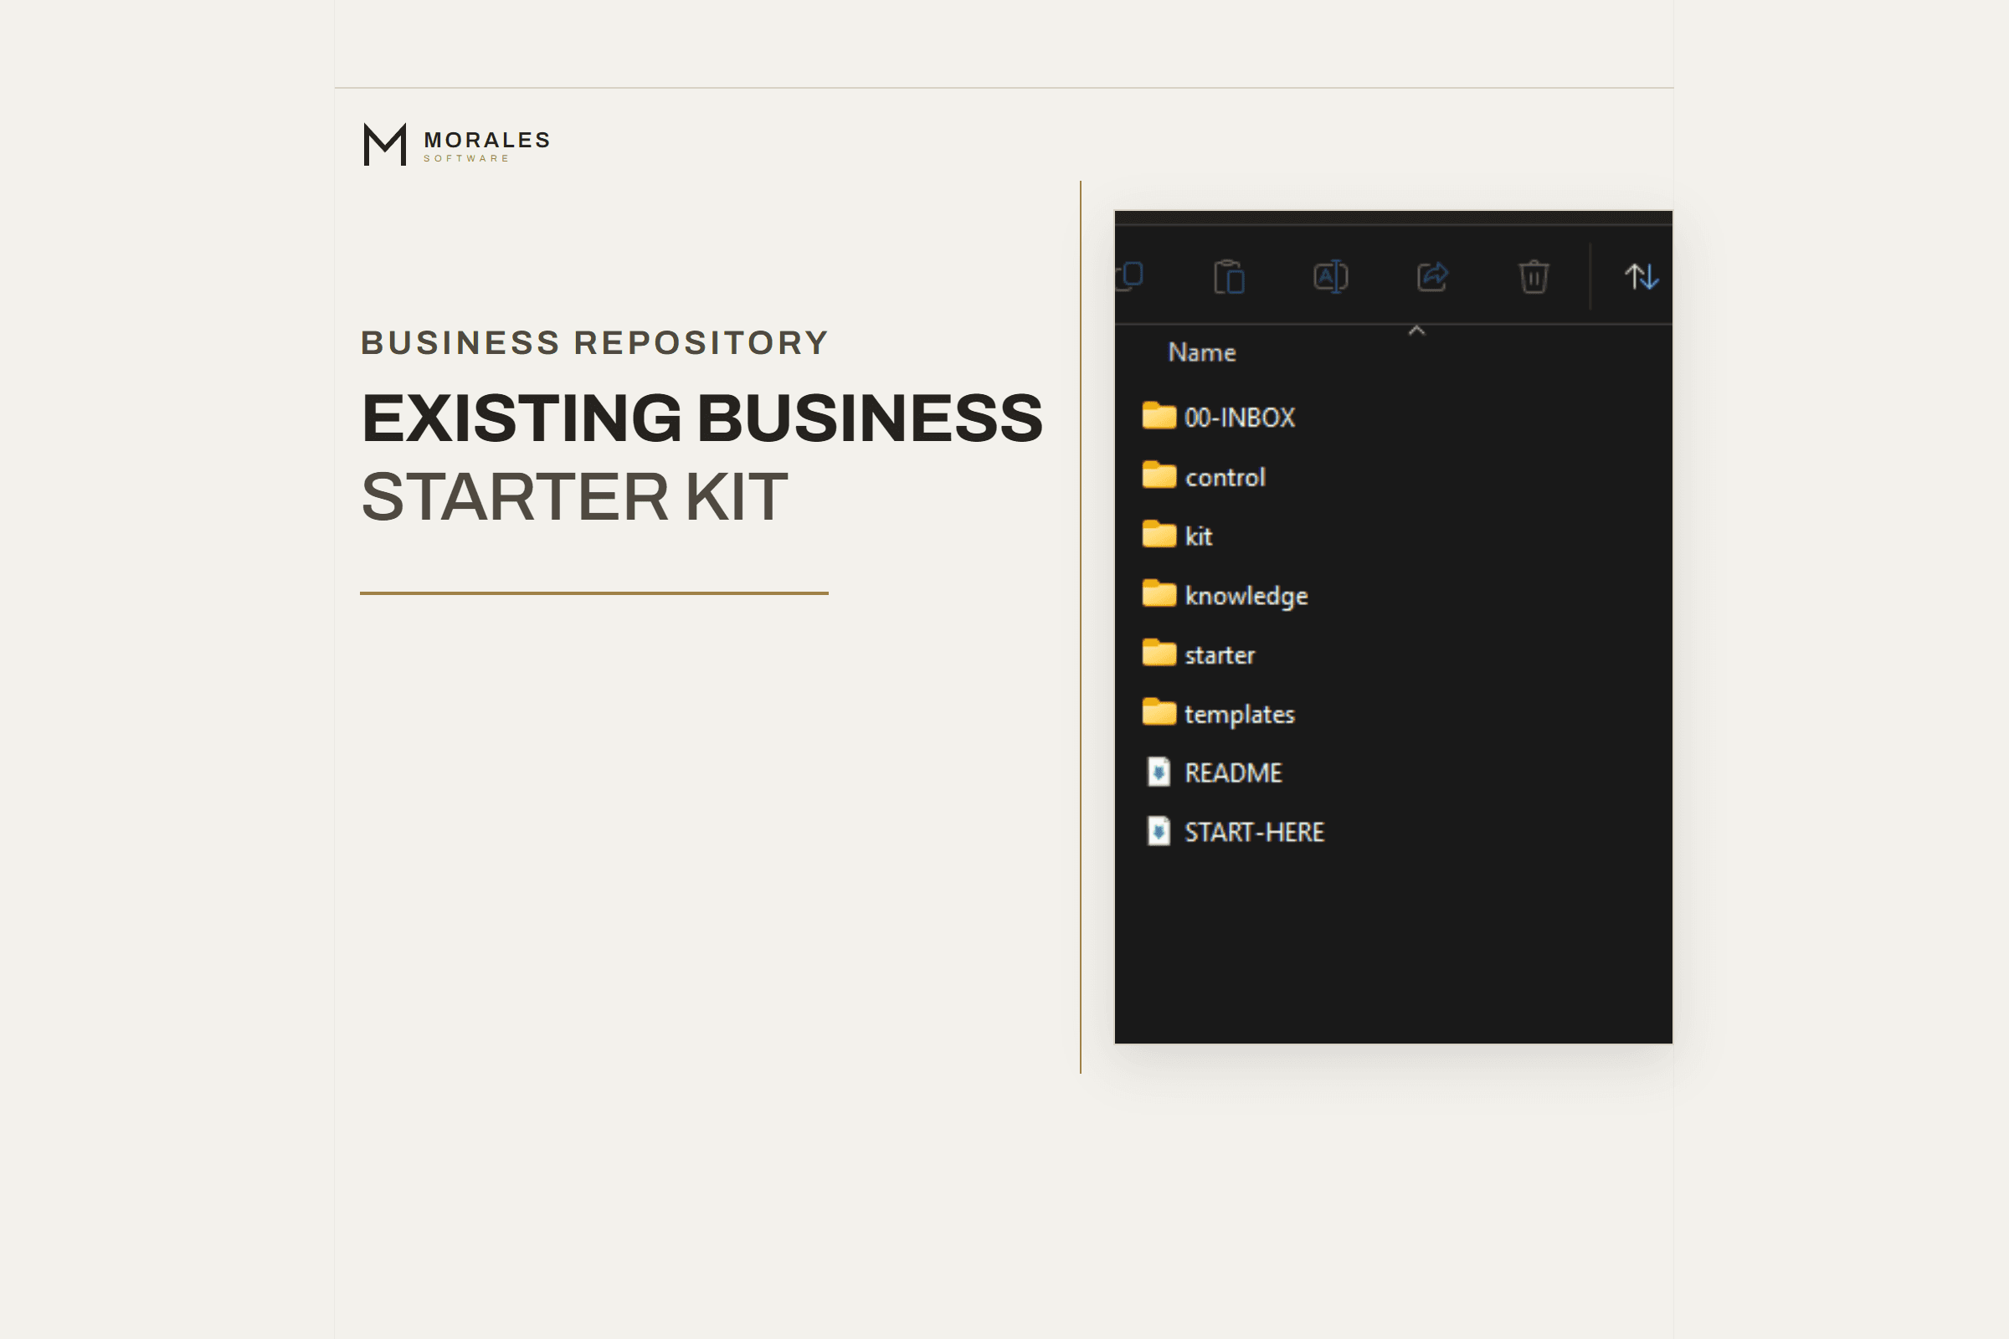
Task: Select the control folder name
Action: 1225,477
